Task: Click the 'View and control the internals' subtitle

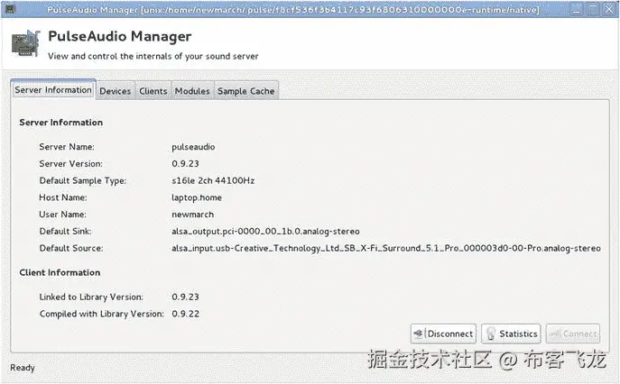Action: coord(153,56)
